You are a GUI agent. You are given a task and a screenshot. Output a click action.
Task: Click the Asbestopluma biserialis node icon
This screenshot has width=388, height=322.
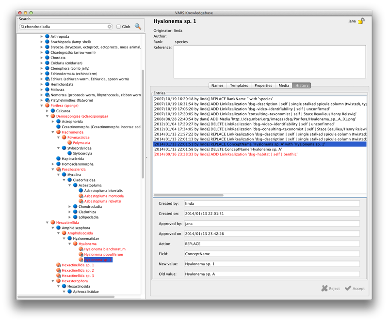[x=81, y=190]
